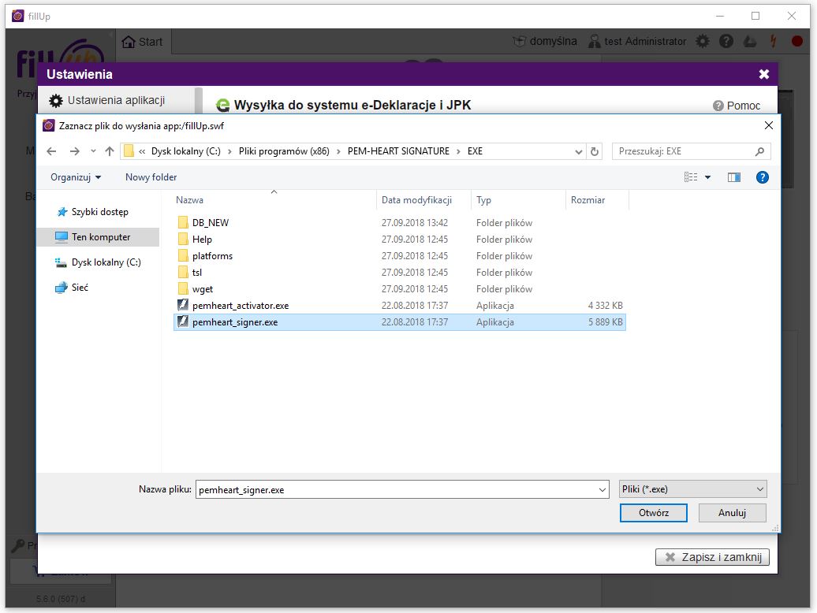Go up one folder level arrow
817x613 pixels.
point(110,151)
